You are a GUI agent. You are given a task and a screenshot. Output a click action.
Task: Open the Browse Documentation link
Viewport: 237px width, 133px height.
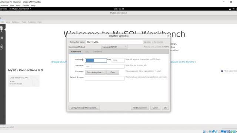(59, 62)
